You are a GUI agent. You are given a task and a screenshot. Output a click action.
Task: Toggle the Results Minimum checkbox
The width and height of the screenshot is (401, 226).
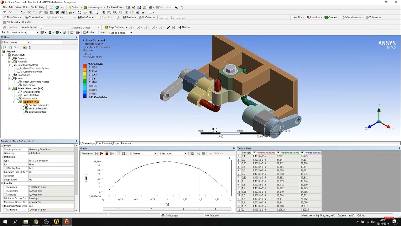click(x=5, y=187)
